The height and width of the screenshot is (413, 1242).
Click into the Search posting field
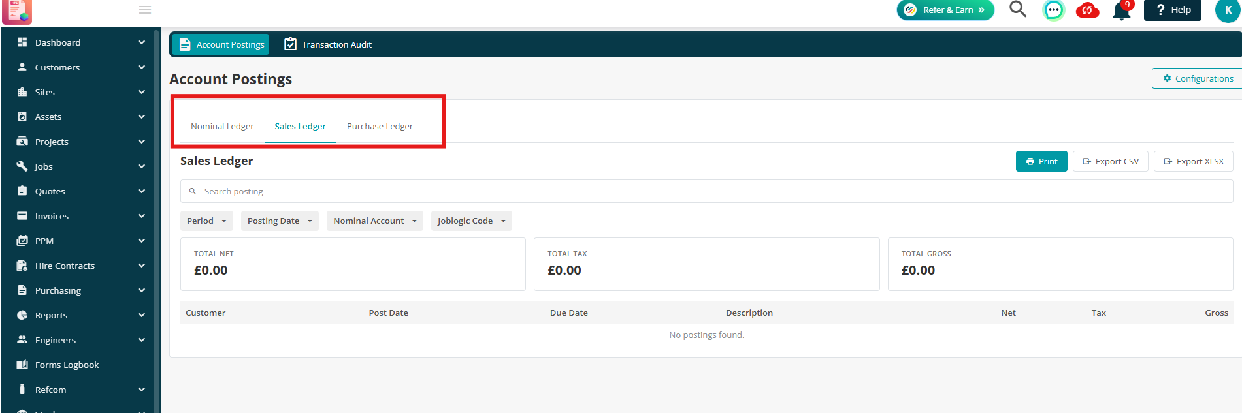click(706, 191)
